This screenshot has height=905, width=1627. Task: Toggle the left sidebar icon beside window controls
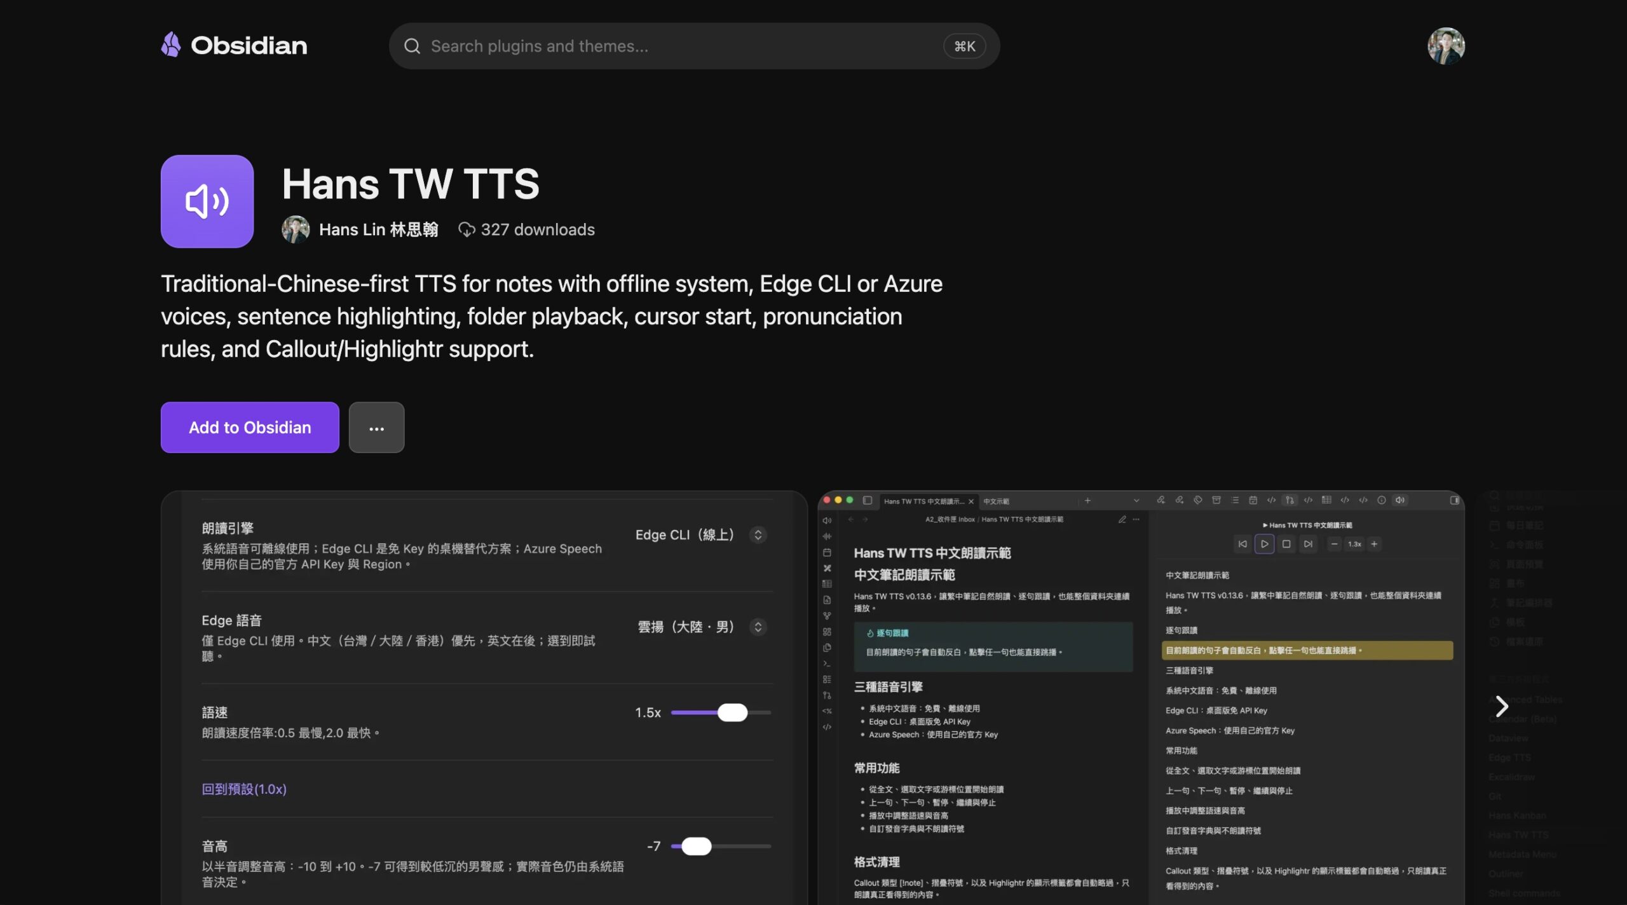867,500
